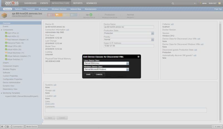This screenshot has width=223, height=129.
Task: Cancel the Edit Device Classes dialog
Action: click(x=99, y=74)
